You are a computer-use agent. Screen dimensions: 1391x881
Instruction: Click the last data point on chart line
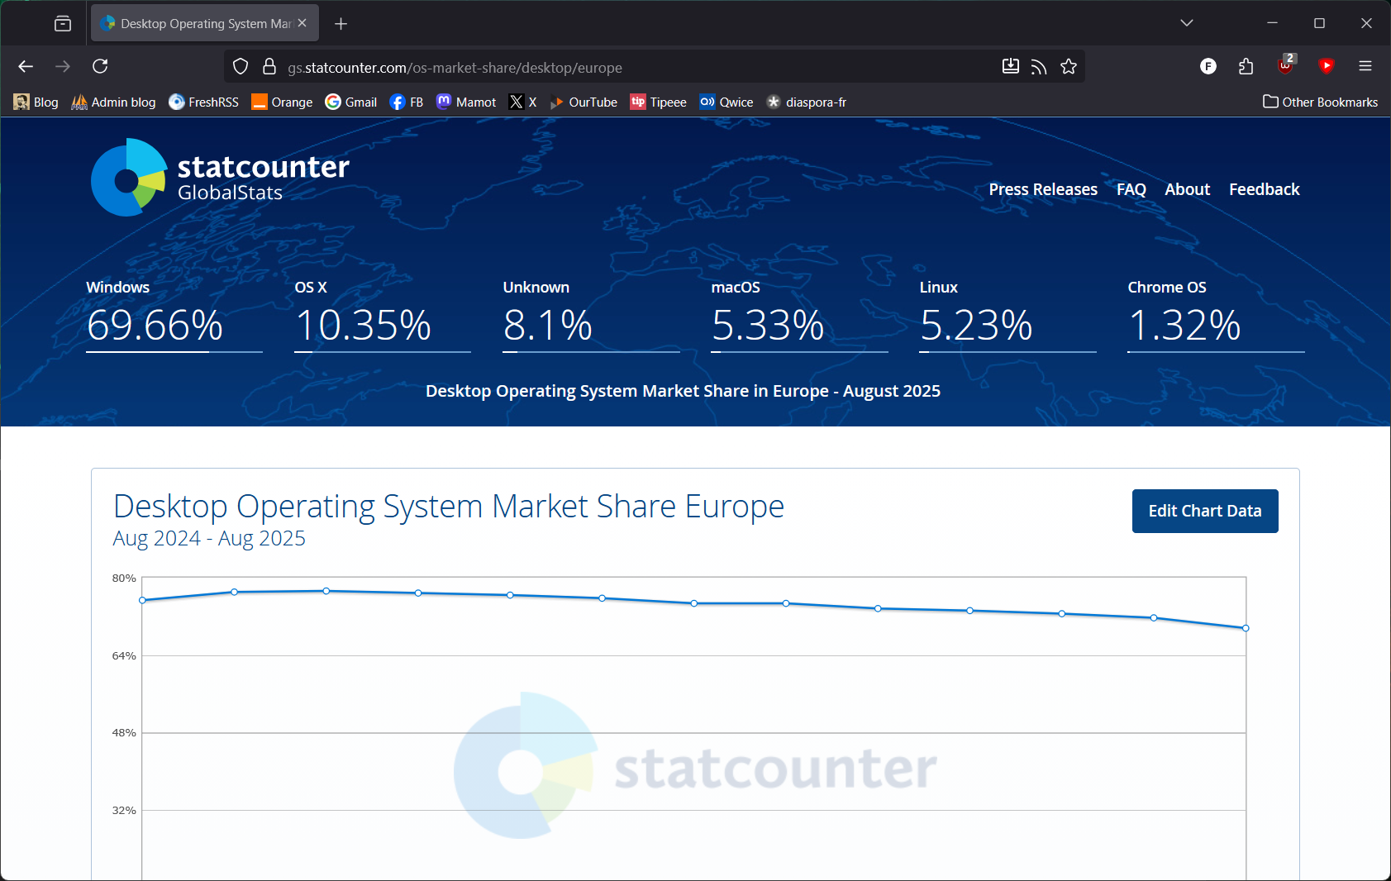1246,628
